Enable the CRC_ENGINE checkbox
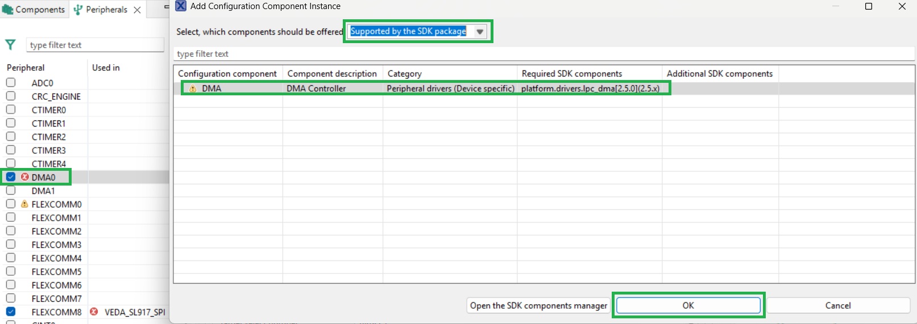 [x=11, y=96]
